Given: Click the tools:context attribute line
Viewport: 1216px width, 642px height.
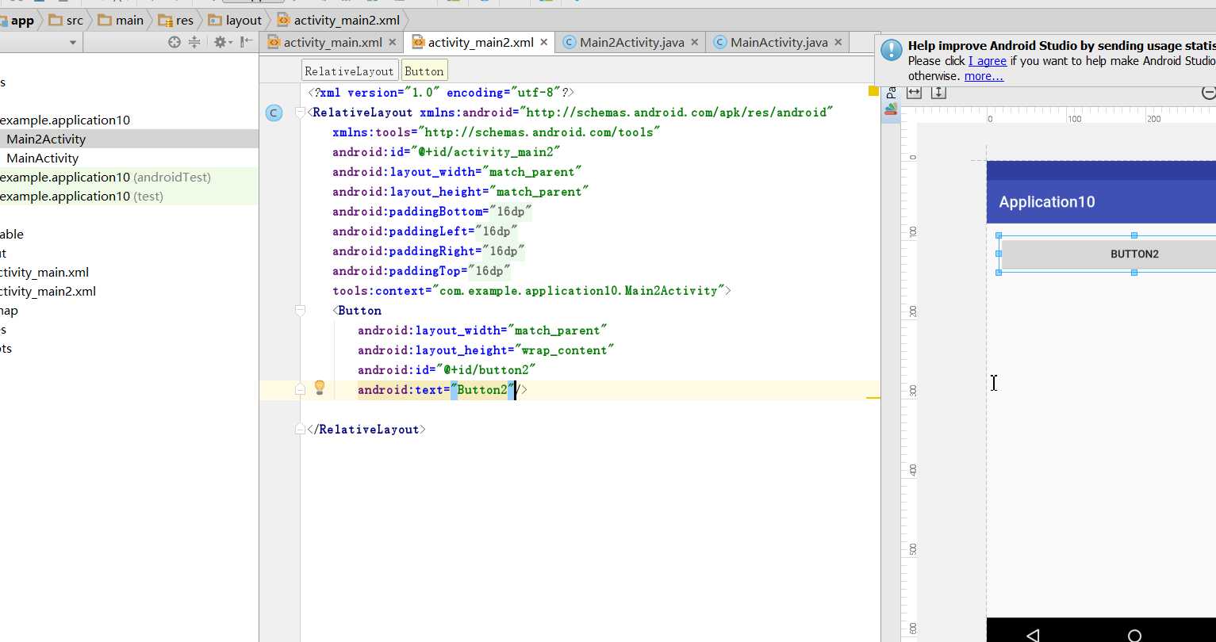Looking at the screenshot, I should click(x=531, y=291).
